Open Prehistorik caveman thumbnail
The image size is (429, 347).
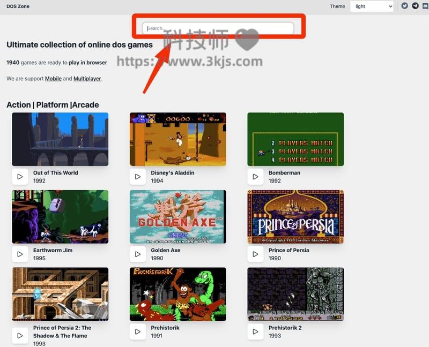coord(178,294)
